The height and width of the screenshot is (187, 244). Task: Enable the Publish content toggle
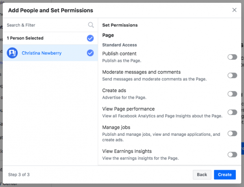click(x=232, y=57)
